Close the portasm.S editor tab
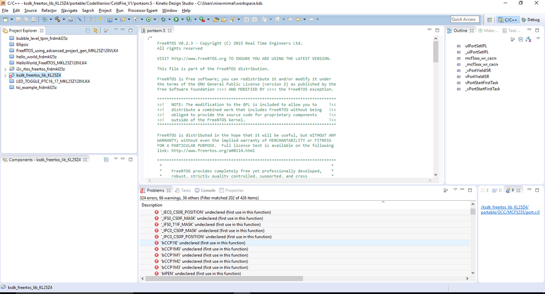Viewport: 545px width, 294px height. (x=170, y=31)
